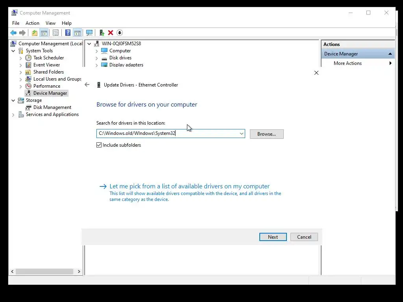This screenshot has height=302, width=403.
Task: Click Local Users and Groups icon
Action: [28, 79]
